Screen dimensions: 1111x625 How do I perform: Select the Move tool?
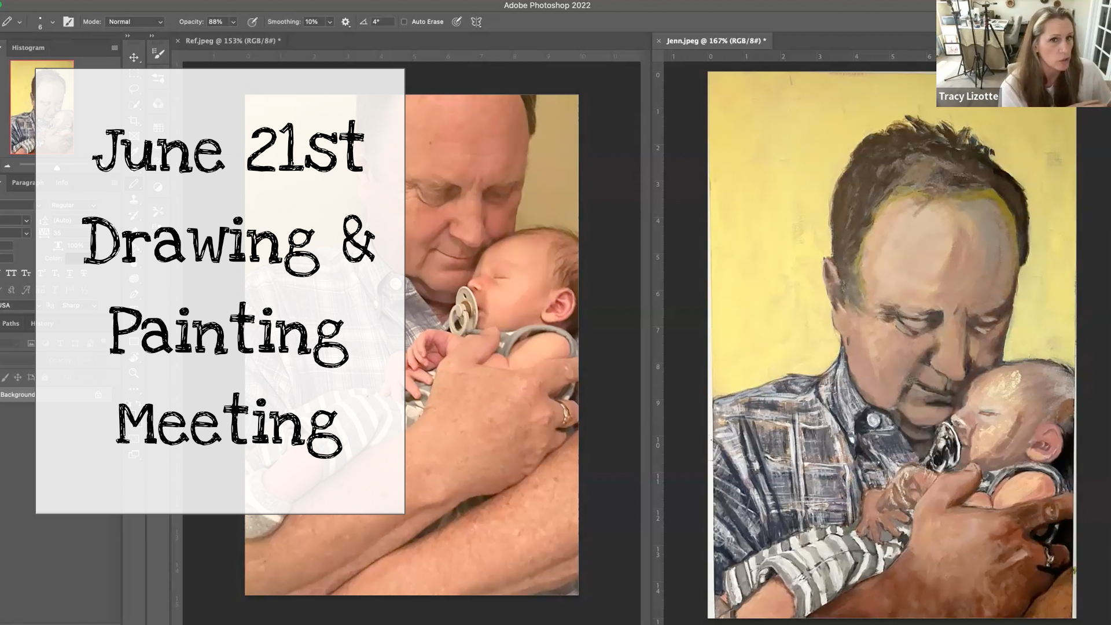pyautogui.click(x=134, y=57)
